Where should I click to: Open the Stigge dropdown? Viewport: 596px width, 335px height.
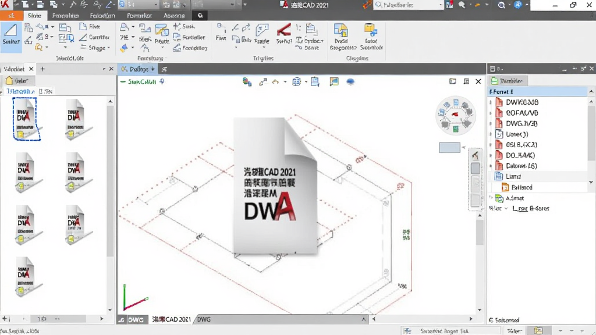[x=109, y=48]
